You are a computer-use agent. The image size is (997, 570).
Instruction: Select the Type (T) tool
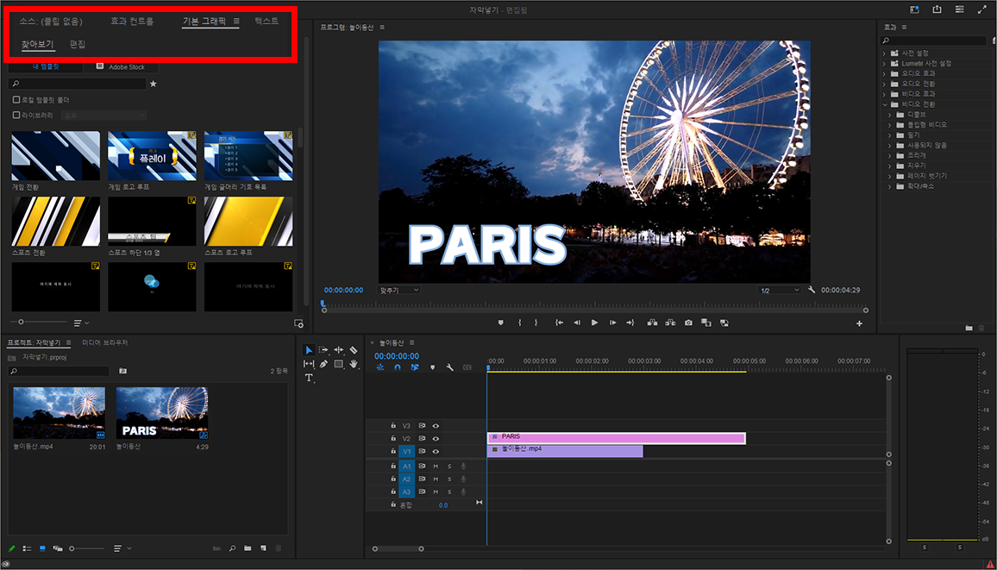(x=309, y=378)
